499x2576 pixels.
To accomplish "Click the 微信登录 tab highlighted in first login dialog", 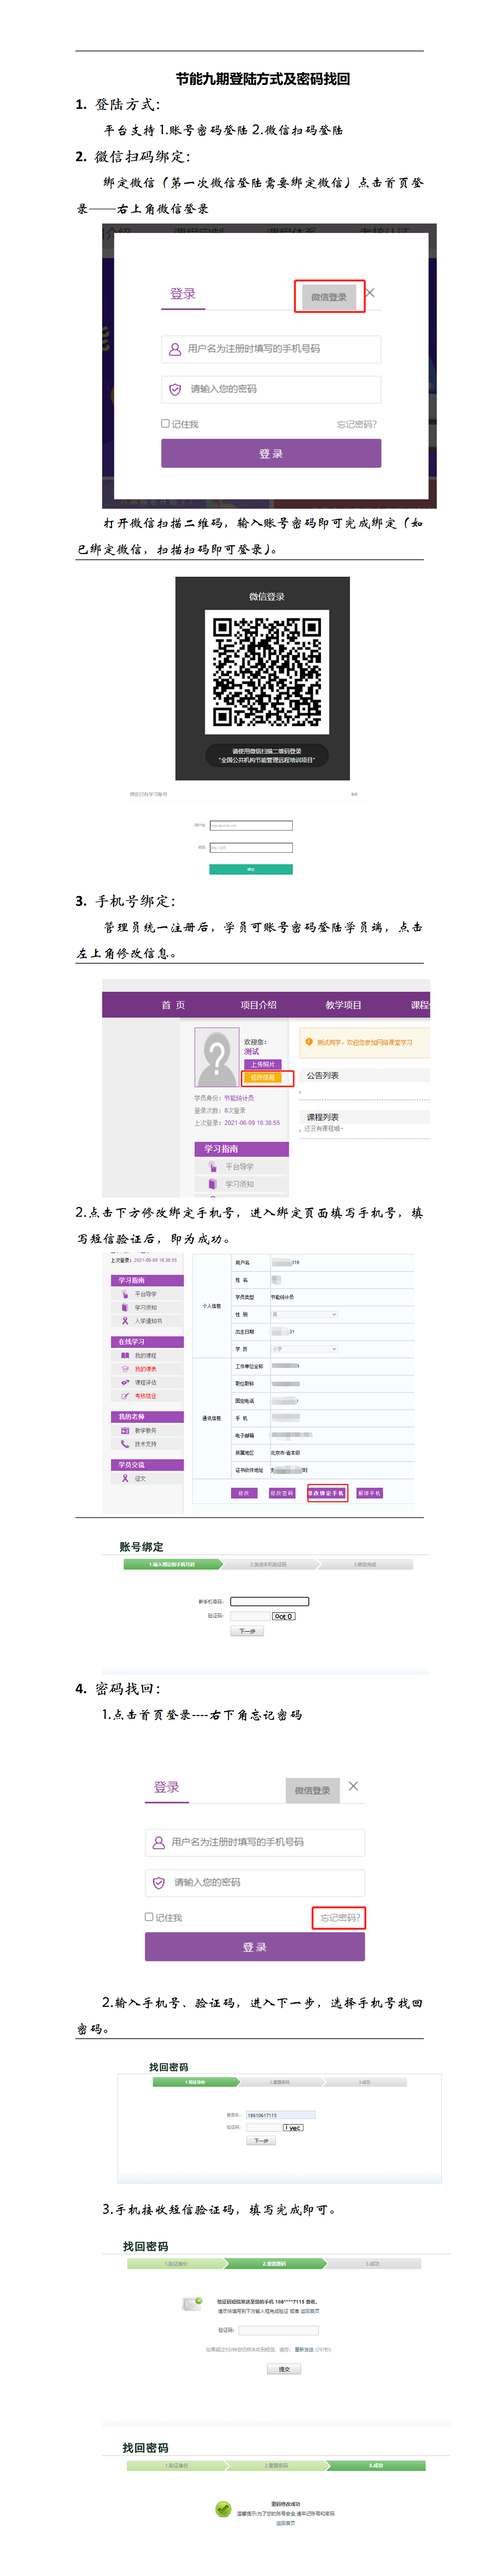I will point(328,296).
